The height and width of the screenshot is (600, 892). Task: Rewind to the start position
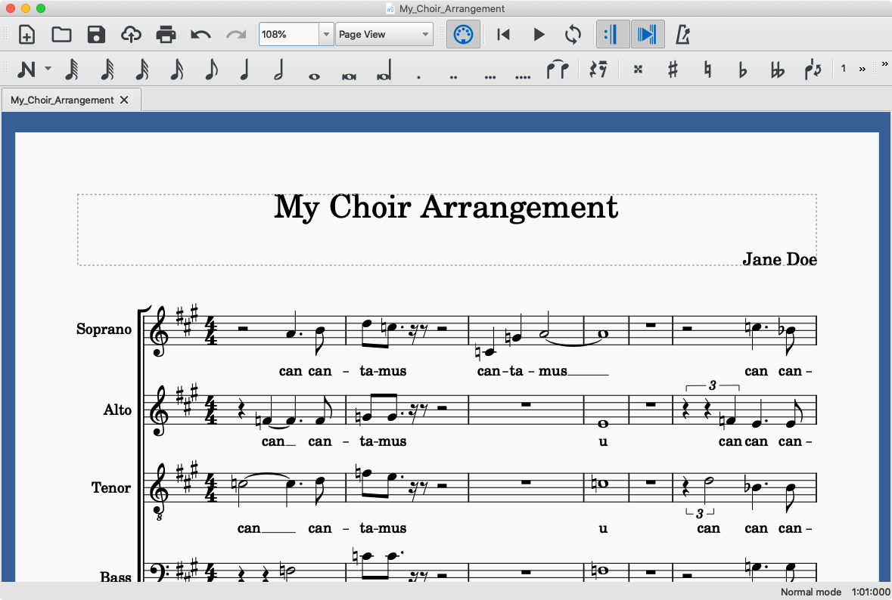pos(503,35)
